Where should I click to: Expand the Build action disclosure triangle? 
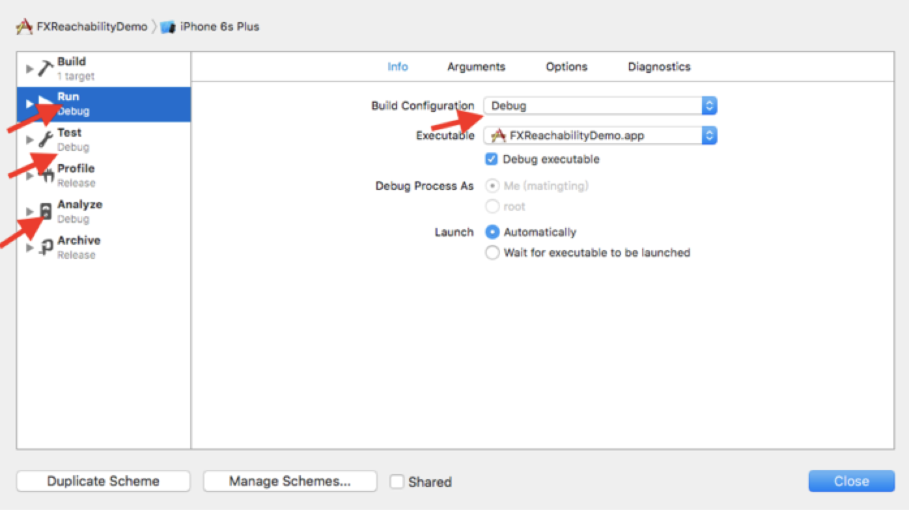pos(29,68)
